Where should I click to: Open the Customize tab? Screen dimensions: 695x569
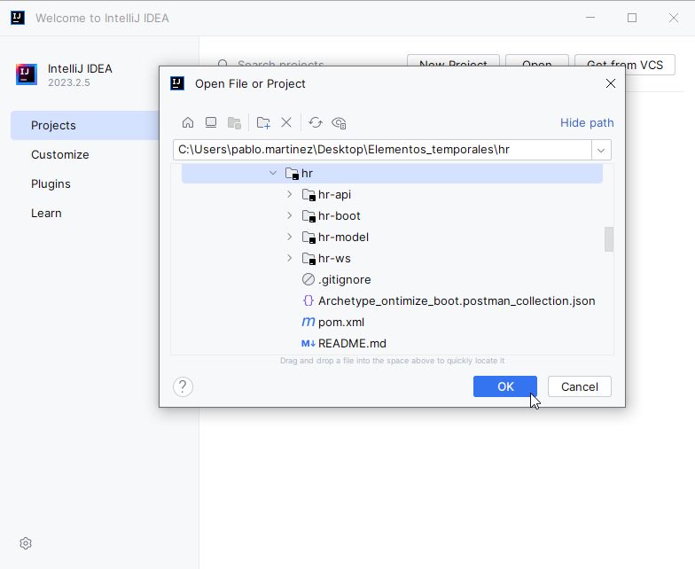[60, 154]
